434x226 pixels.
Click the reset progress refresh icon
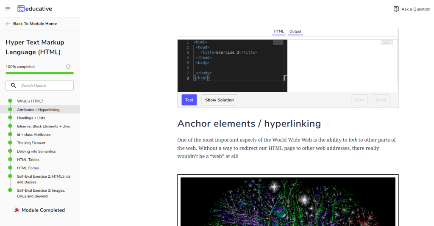(68, 66)
